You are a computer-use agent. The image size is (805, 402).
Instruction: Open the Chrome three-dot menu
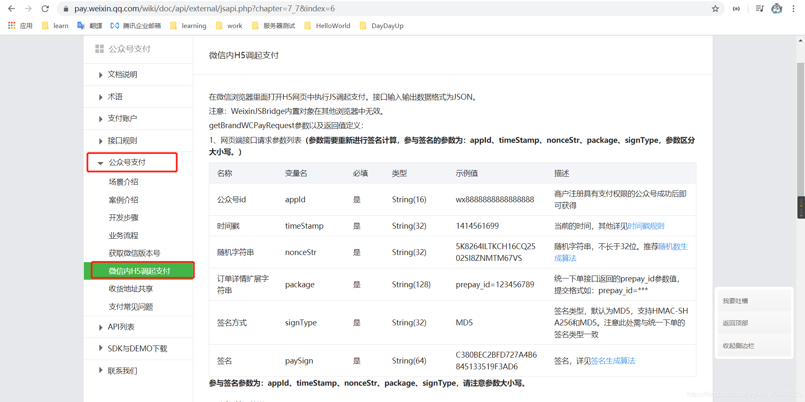[793, 8]
